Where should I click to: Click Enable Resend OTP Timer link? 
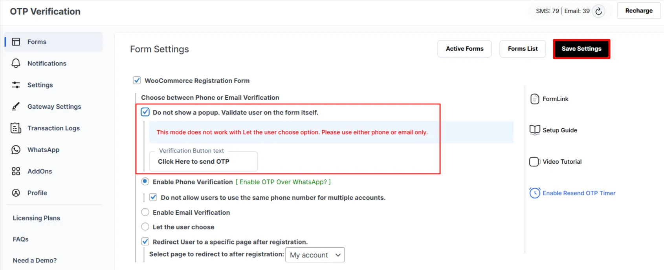click(x=579, y=193)
